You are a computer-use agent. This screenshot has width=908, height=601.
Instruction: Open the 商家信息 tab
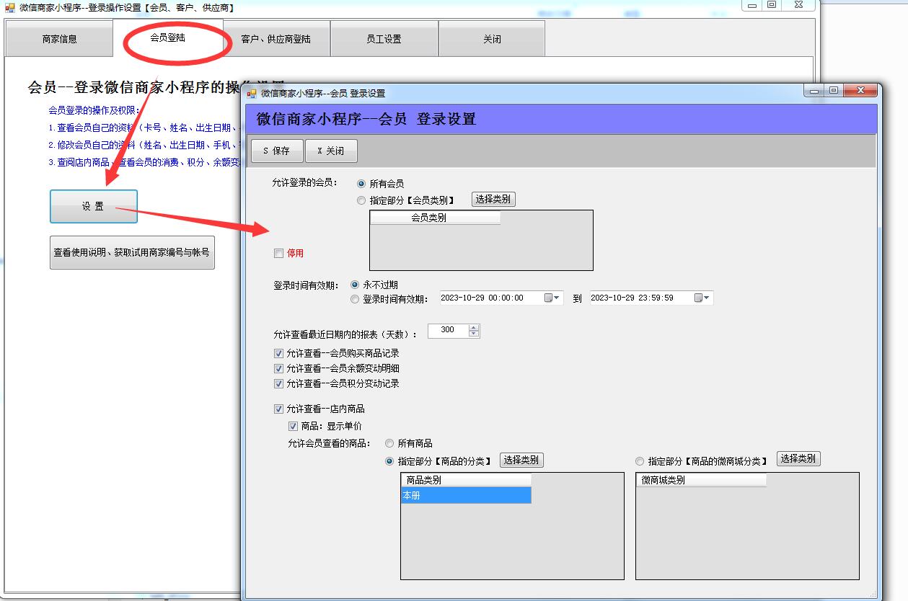59,39
